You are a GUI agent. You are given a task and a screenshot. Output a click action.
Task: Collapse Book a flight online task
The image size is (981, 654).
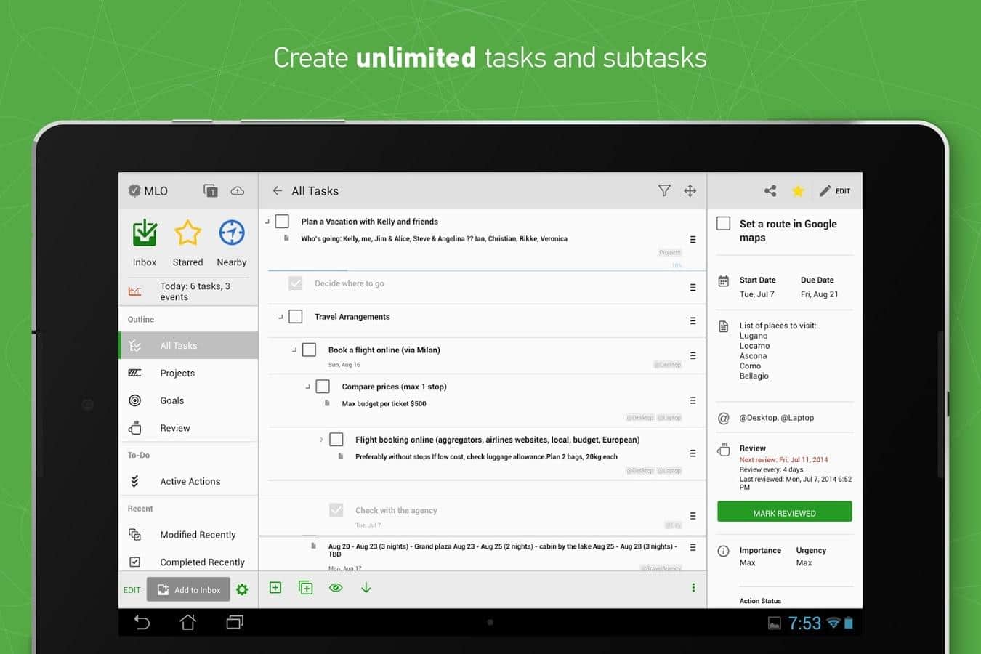[x=294, y=350]
